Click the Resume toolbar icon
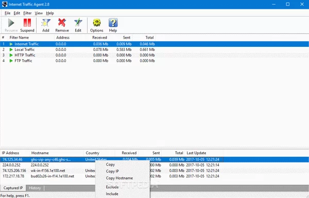The height and width of the screenshot is (198, 309). 11,25
